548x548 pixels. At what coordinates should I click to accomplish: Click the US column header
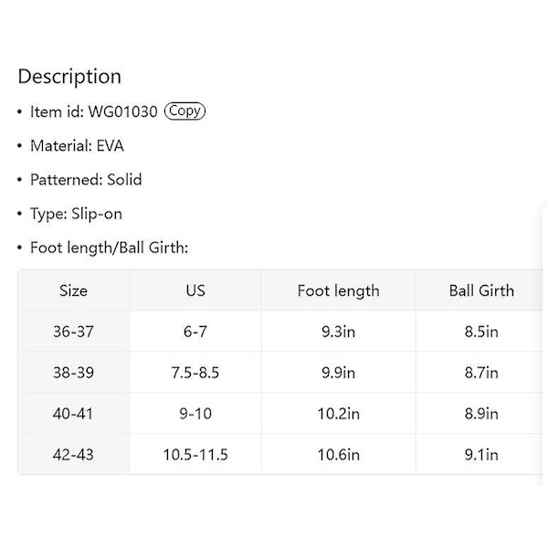195,290
